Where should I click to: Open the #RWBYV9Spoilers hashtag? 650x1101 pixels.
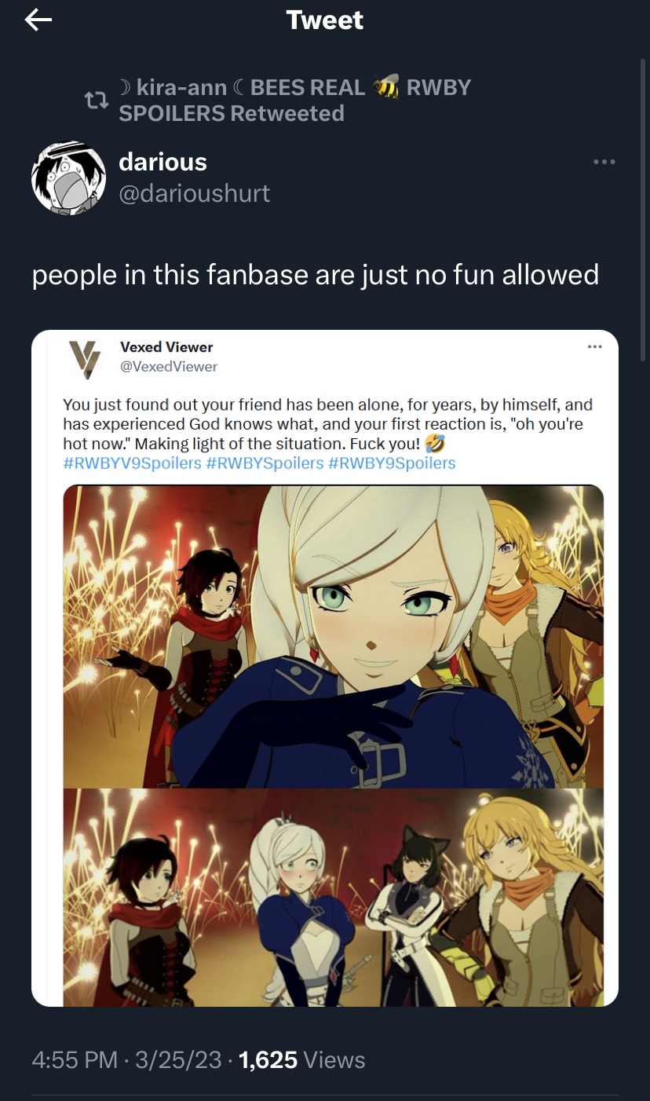(132, 463)
